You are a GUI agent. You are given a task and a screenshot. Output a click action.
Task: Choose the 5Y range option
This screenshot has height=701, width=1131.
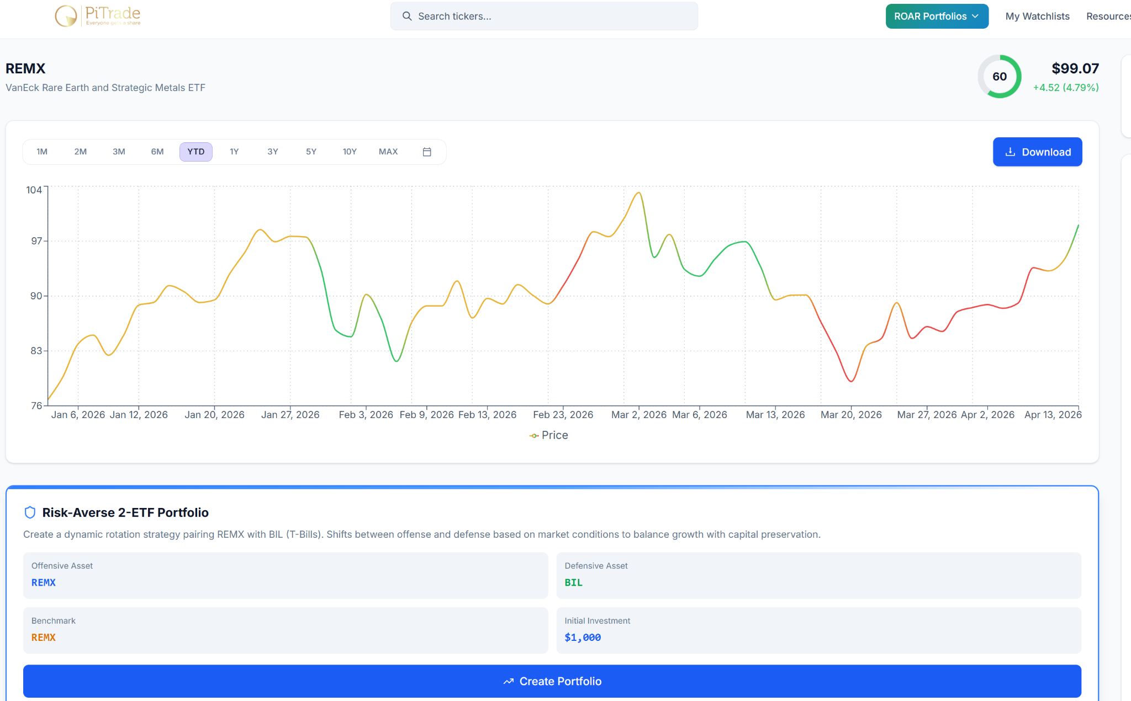point(311,152)
